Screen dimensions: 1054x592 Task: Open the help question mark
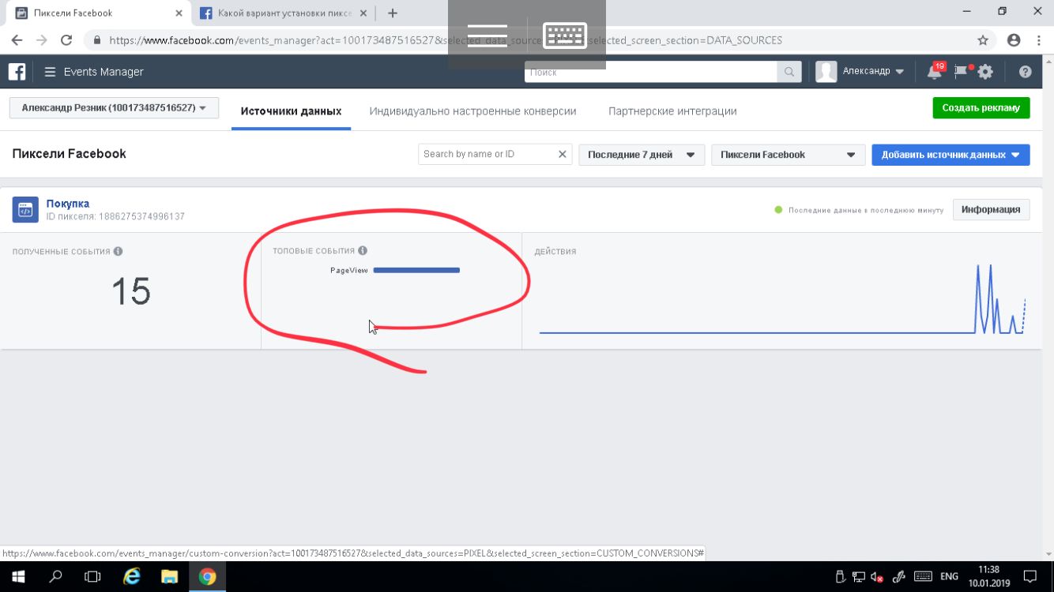(1026, 72)
